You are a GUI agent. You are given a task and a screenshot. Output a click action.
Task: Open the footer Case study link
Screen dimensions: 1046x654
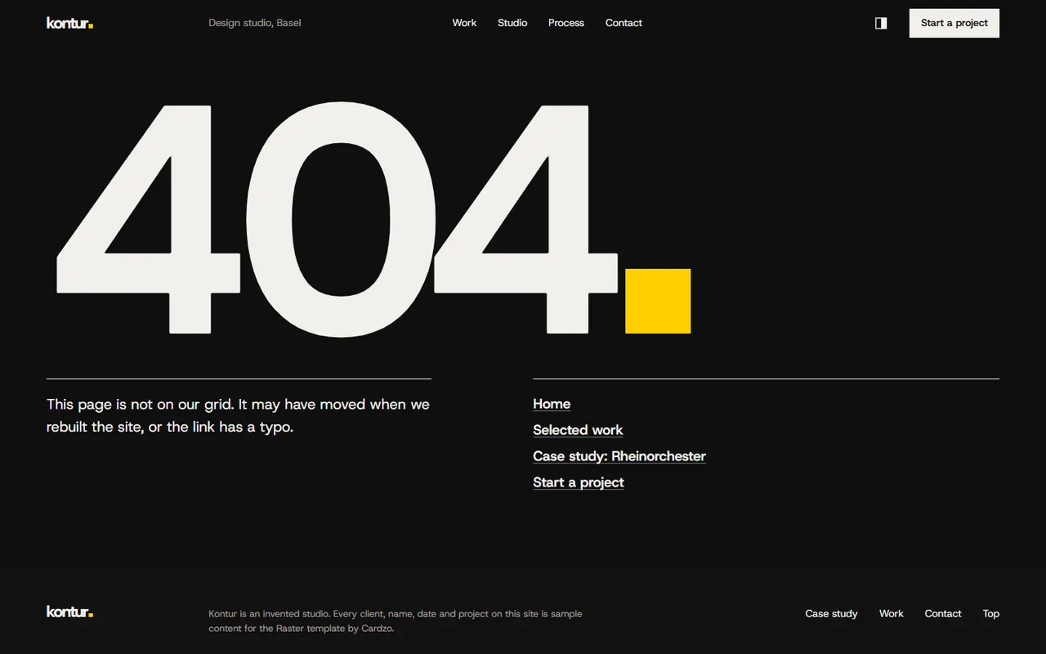831,613
